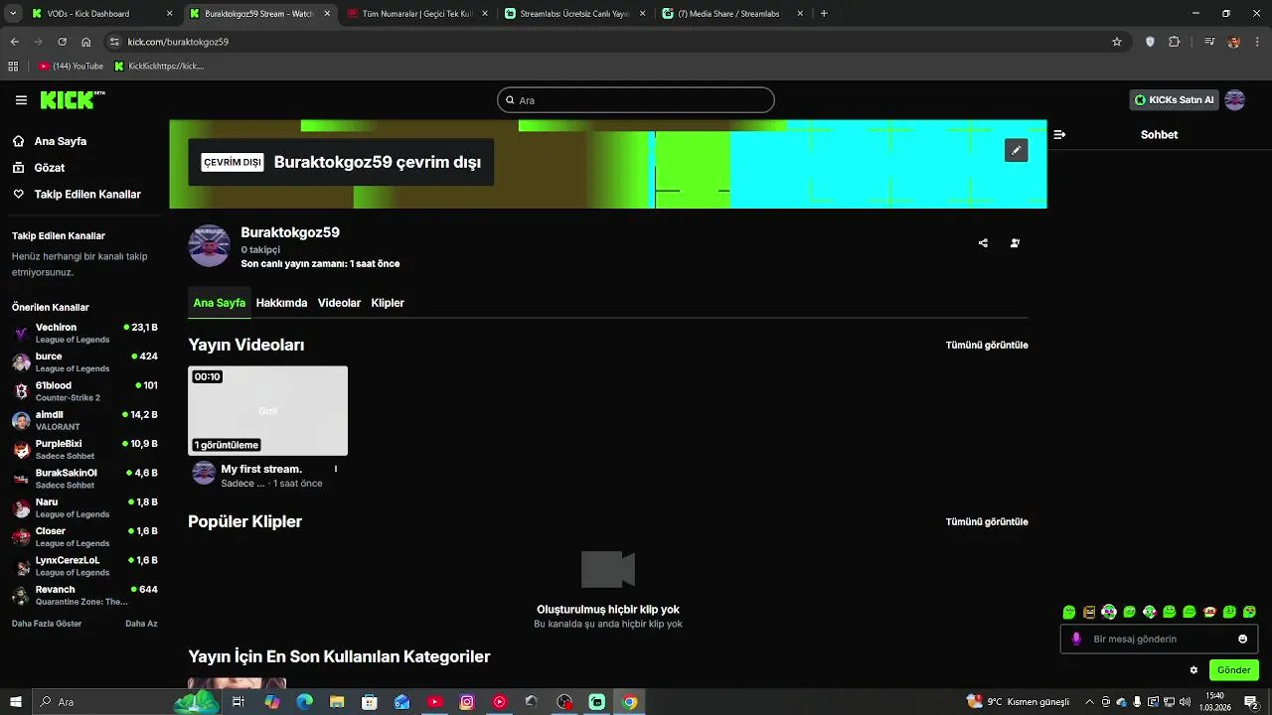The width and height of the screenshot is (1272, 715).
Task: Open the user avatar menu in Kick header
Action: click(1235, 100)
